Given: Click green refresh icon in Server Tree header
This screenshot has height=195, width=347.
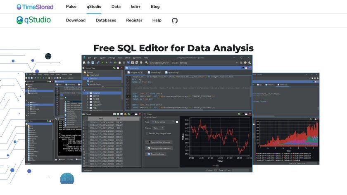Looking at the screenshot, I should [114, 68].
